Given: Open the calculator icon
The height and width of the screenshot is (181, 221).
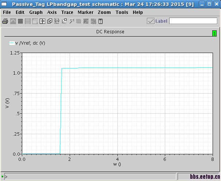Looking at the screenshot, I should pyautogui.click(x=101, y=21).
